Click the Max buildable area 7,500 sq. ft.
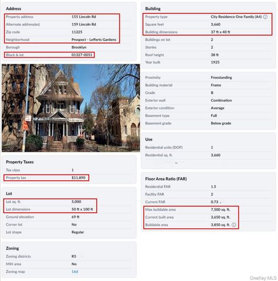Screen dimensions: 278x281 tap(221, 210)
